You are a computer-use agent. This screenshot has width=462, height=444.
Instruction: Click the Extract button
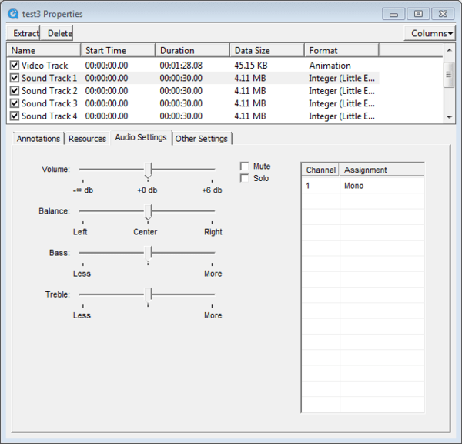[23, 33]
